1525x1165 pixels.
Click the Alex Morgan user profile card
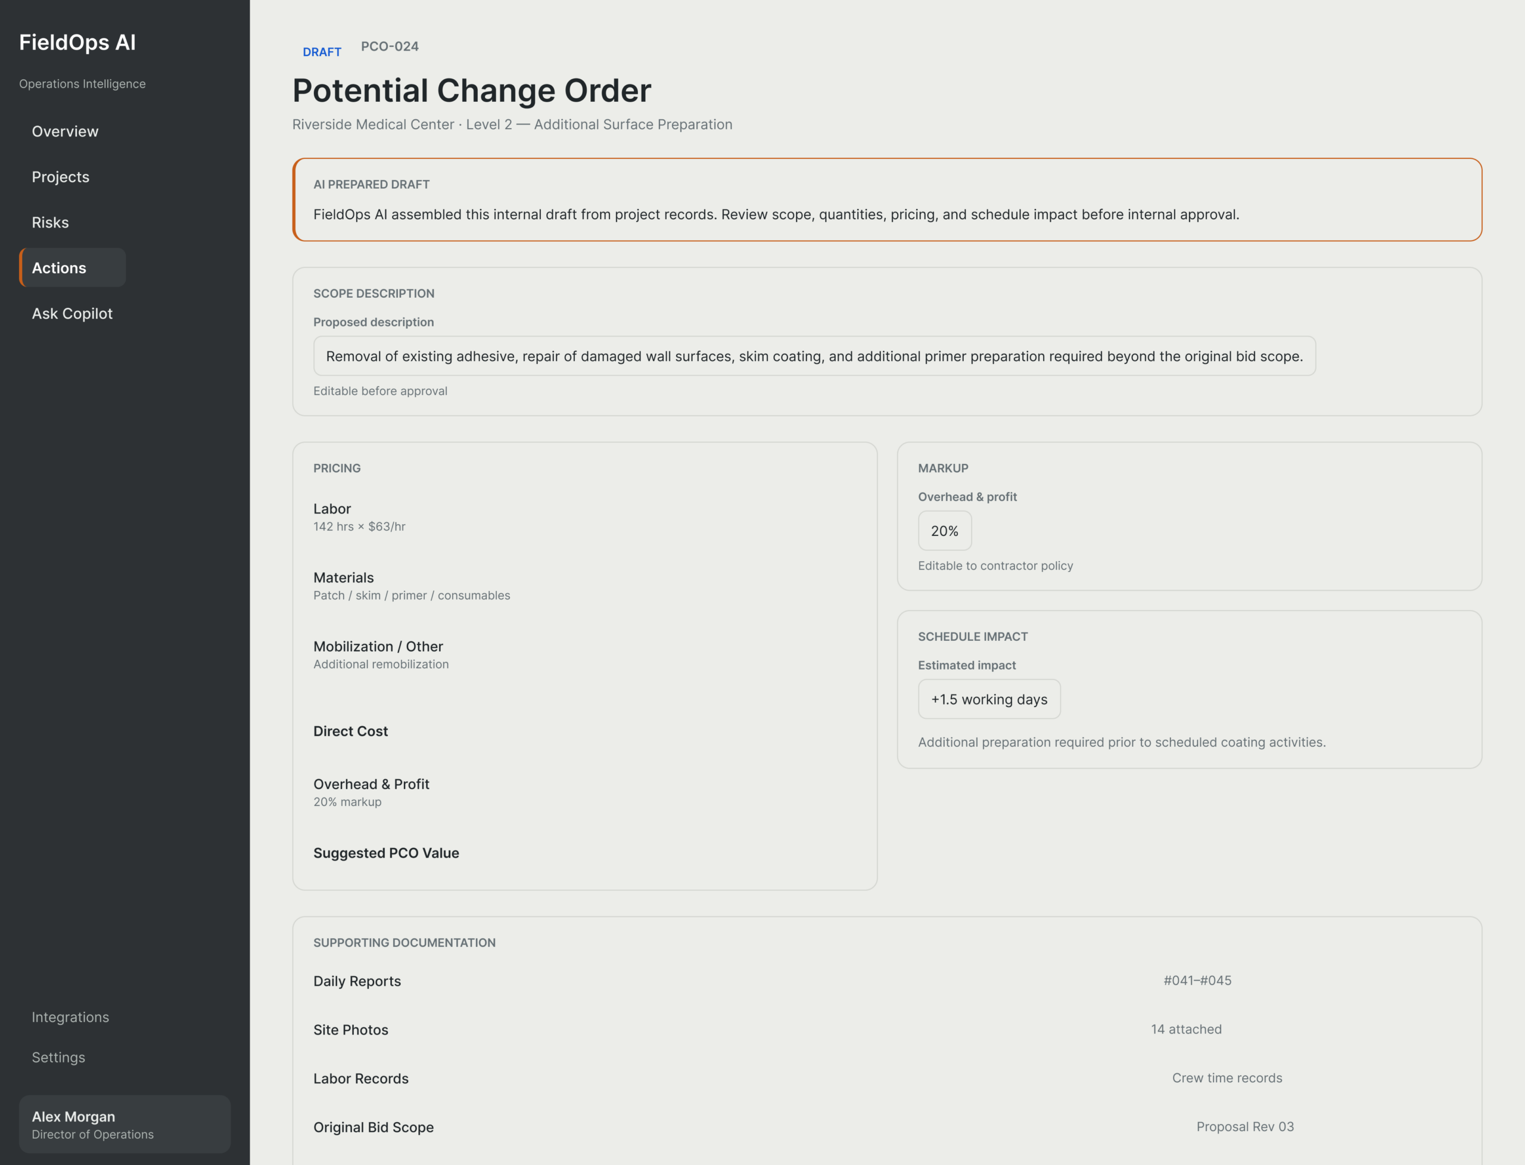125,1124
